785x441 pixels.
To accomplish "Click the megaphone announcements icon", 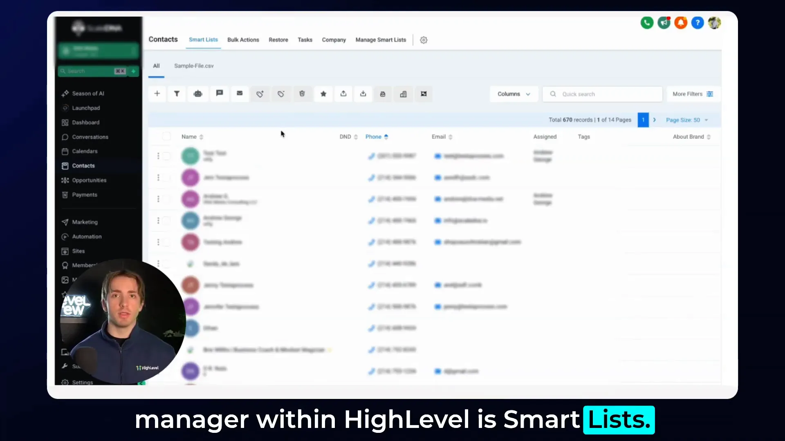I will coord(664,23).
